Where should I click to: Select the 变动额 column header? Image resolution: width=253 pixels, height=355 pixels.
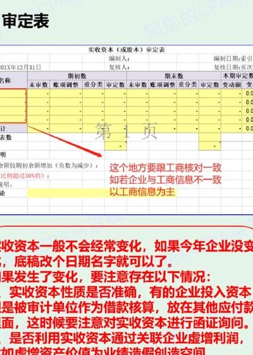[x=231, y=85]
